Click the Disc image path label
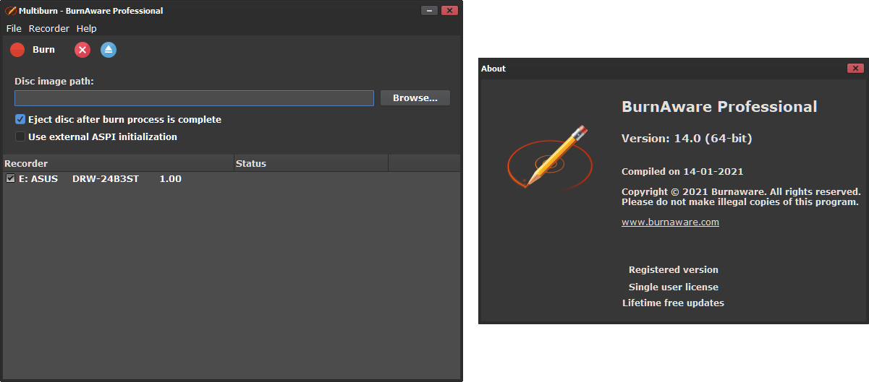869x382 pixels. 54,82
